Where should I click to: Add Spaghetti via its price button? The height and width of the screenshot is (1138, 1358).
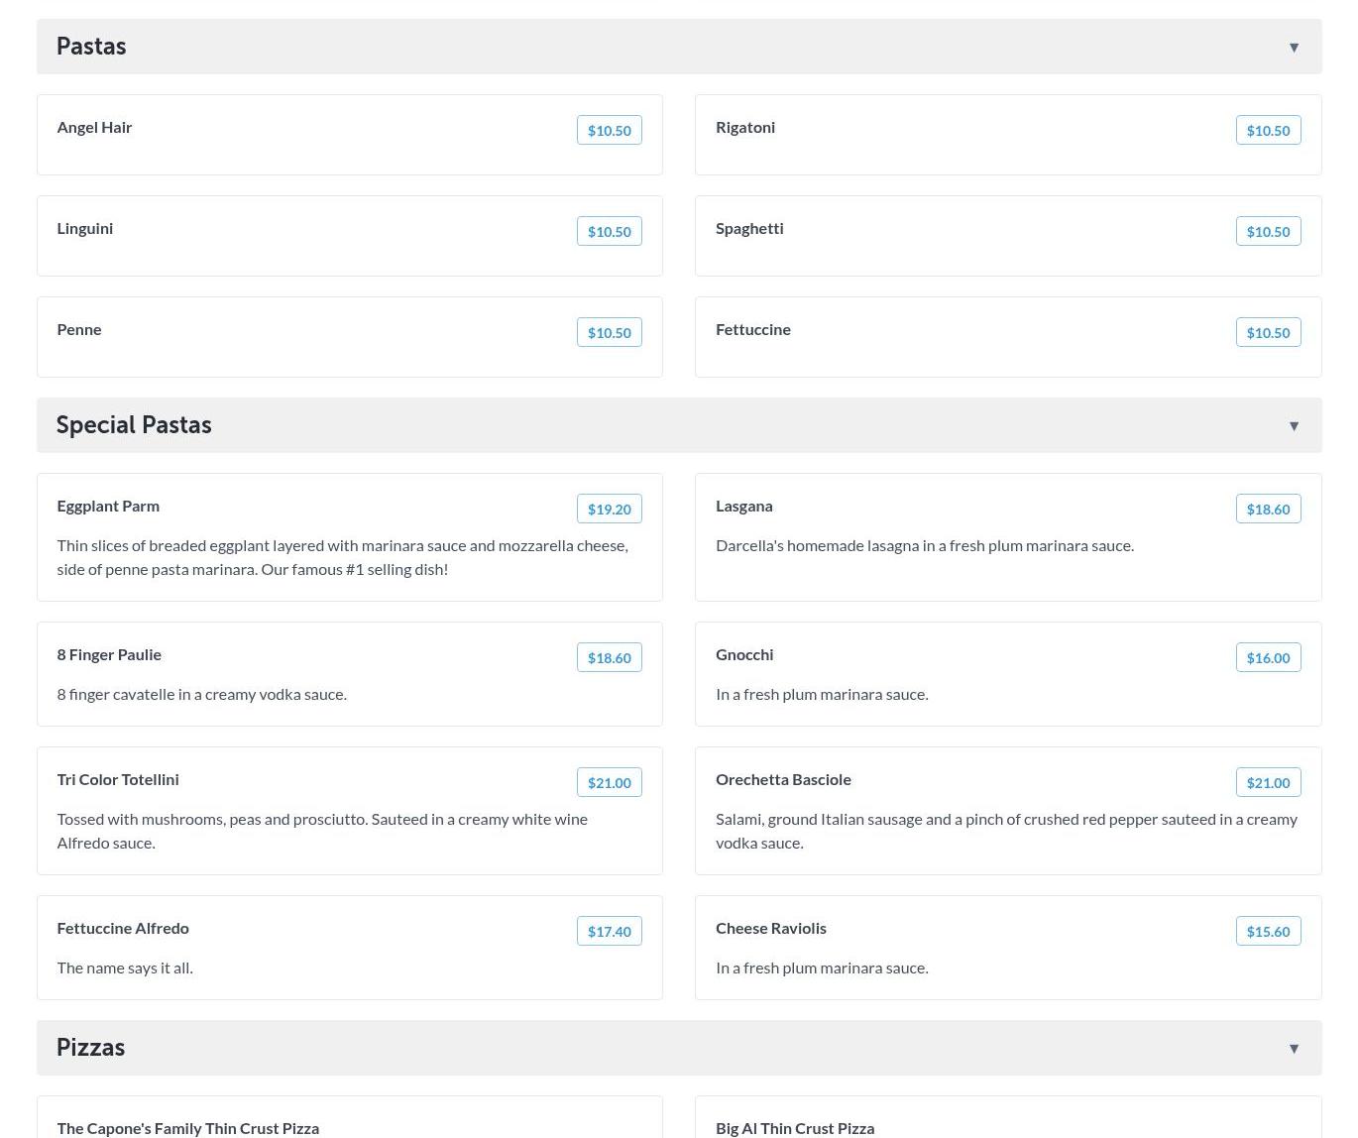(1268, 232)
